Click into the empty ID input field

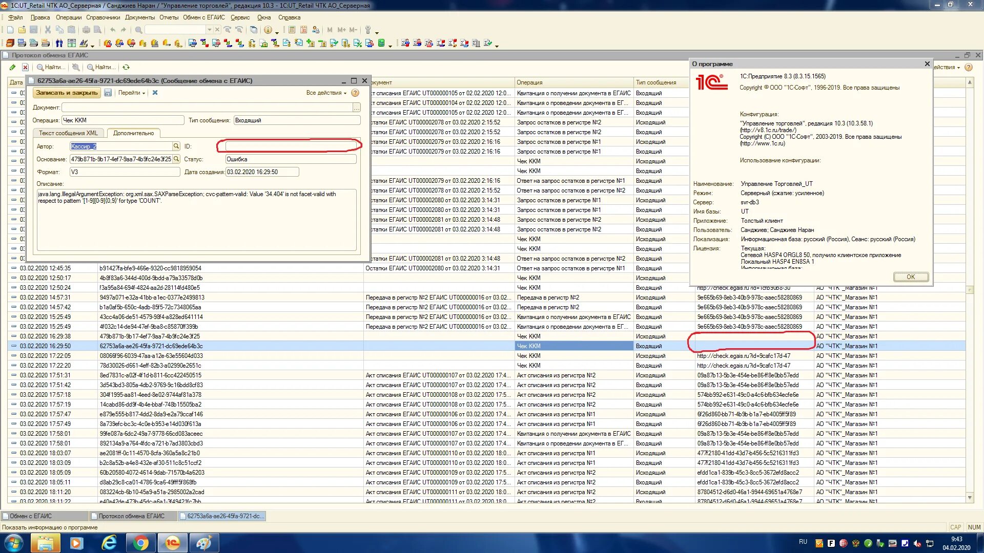click(x=290, y=146)
